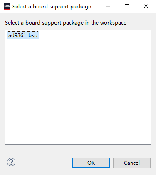Show context help for this dialog

point(11,162)
